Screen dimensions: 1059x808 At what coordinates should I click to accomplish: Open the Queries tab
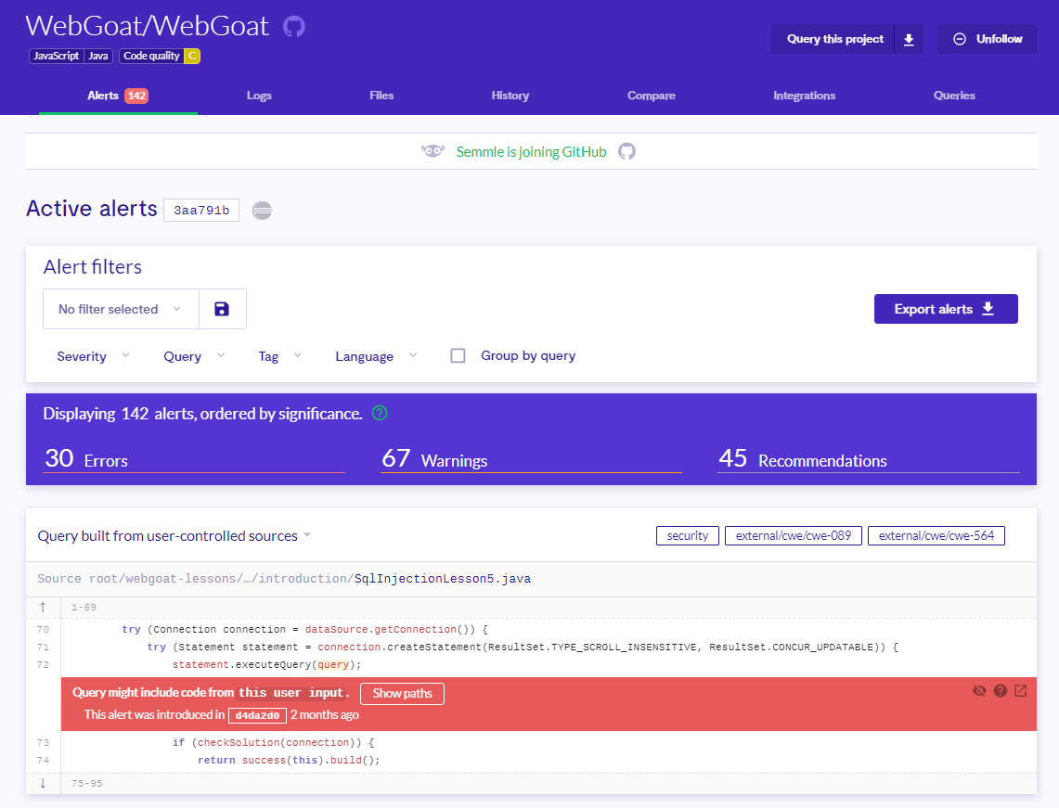(954, 96)
